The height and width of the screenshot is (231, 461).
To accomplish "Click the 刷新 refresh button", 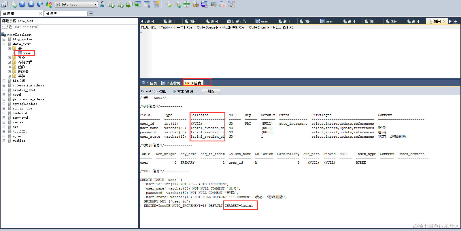I will (x=211, y=91).
